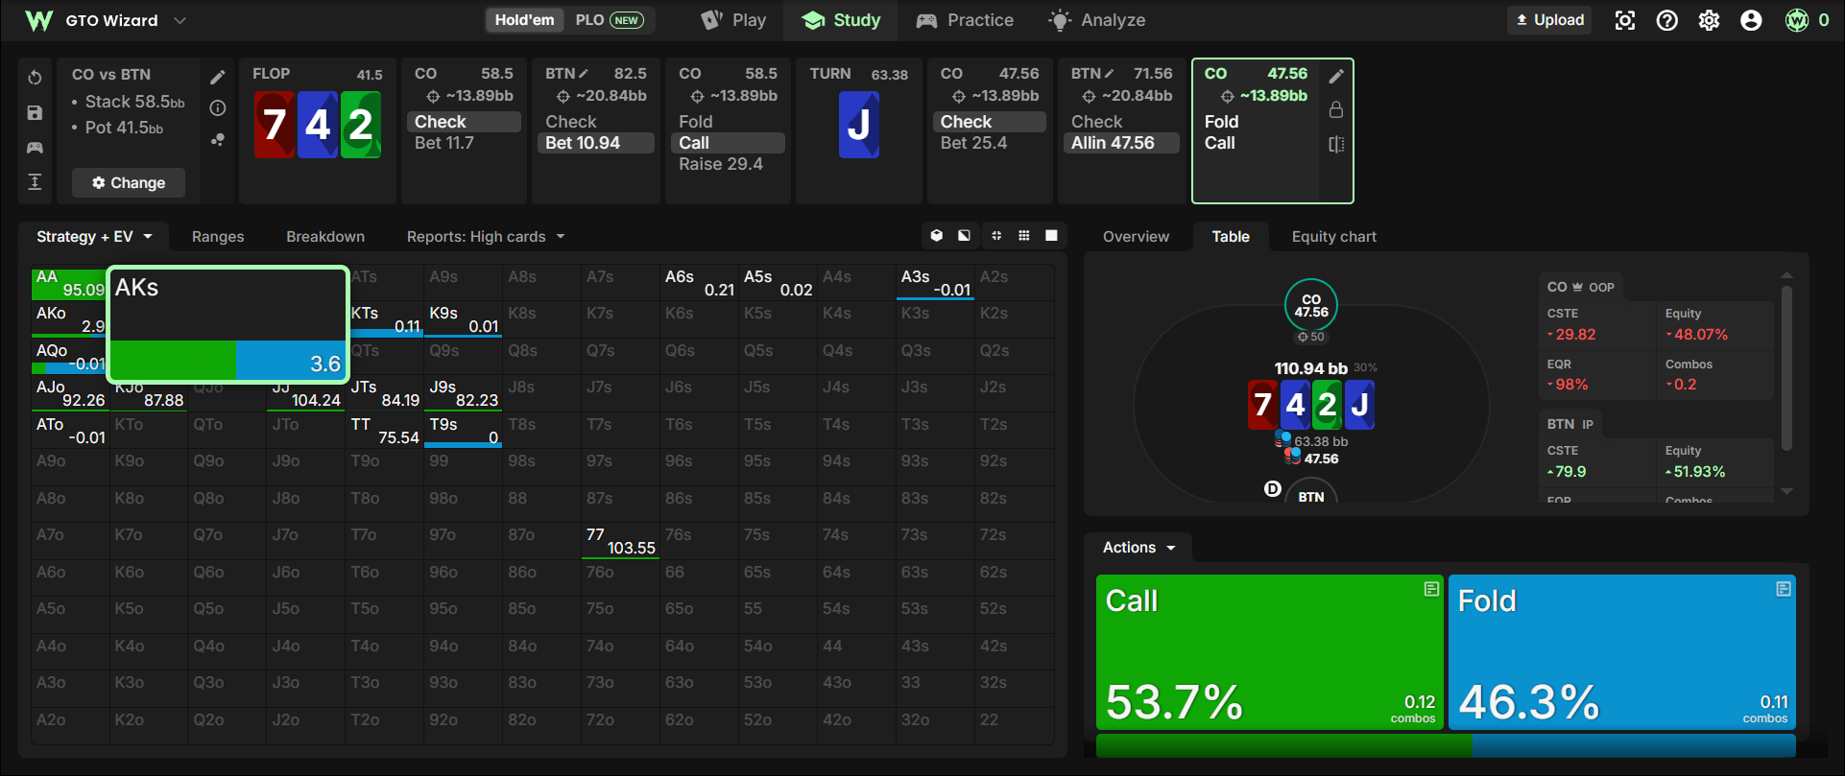Select the green Call 53.7% action

1269,652
